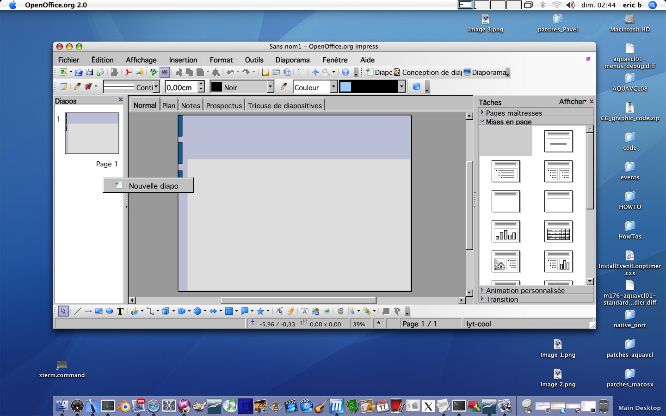The width and height of the screenshot is (666, 416).
Task: Click the Rectangle drawing tool
Action: pyautogui.click(x=99, y=311)
